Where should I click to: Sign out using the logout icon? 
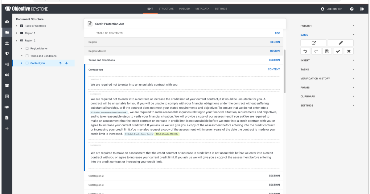[361, 9]
